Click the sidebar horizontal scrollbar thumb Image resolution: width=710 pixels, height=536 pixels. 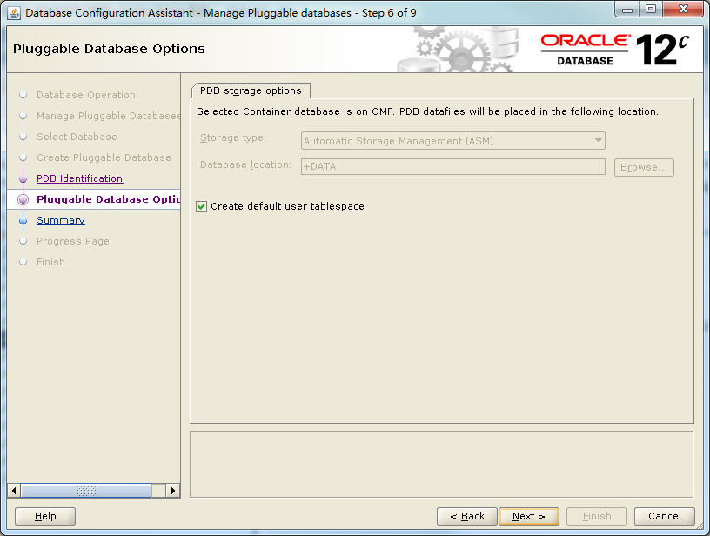click(x=86, y=490)
